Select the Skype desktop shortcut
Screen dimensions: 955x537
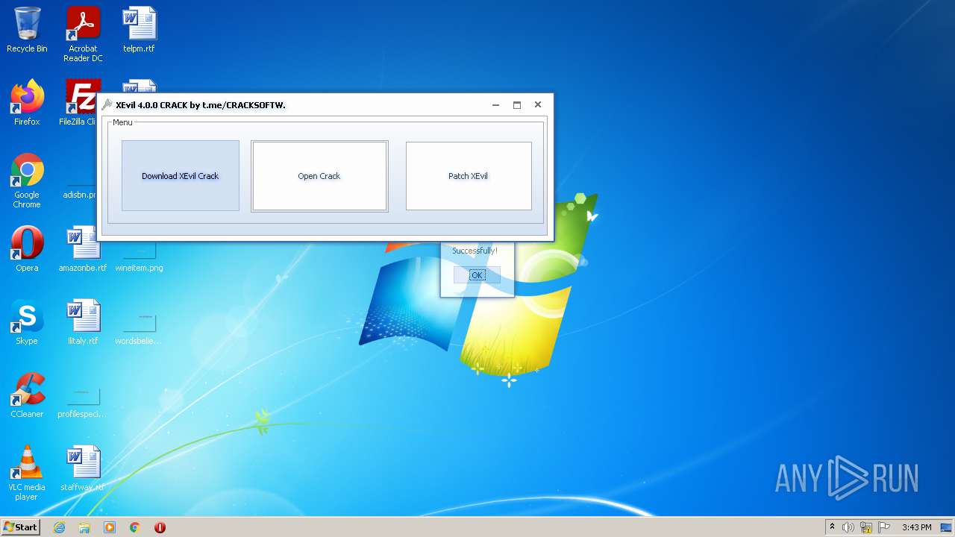point(27,322)
